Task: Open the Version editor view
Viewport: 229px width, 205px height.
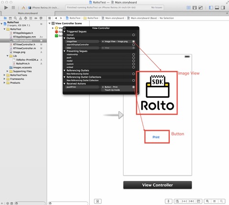Action: click(200, 8)
